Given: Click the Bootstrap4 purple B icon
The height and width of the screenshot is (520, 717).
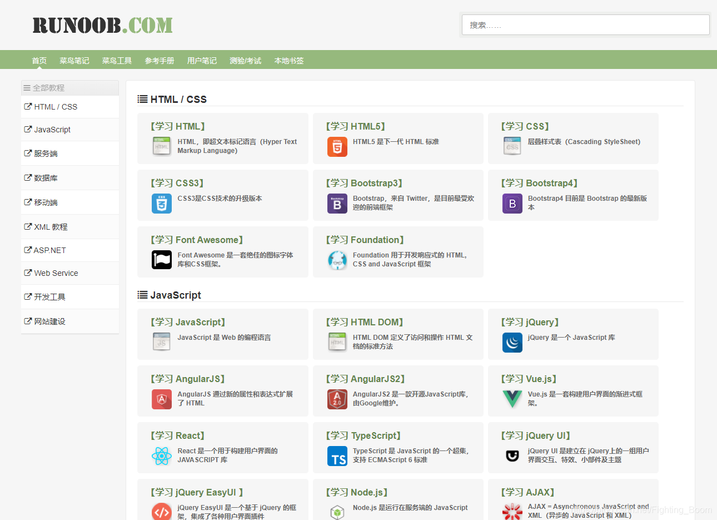Looking at the screenshot, I should pos(512,204).
